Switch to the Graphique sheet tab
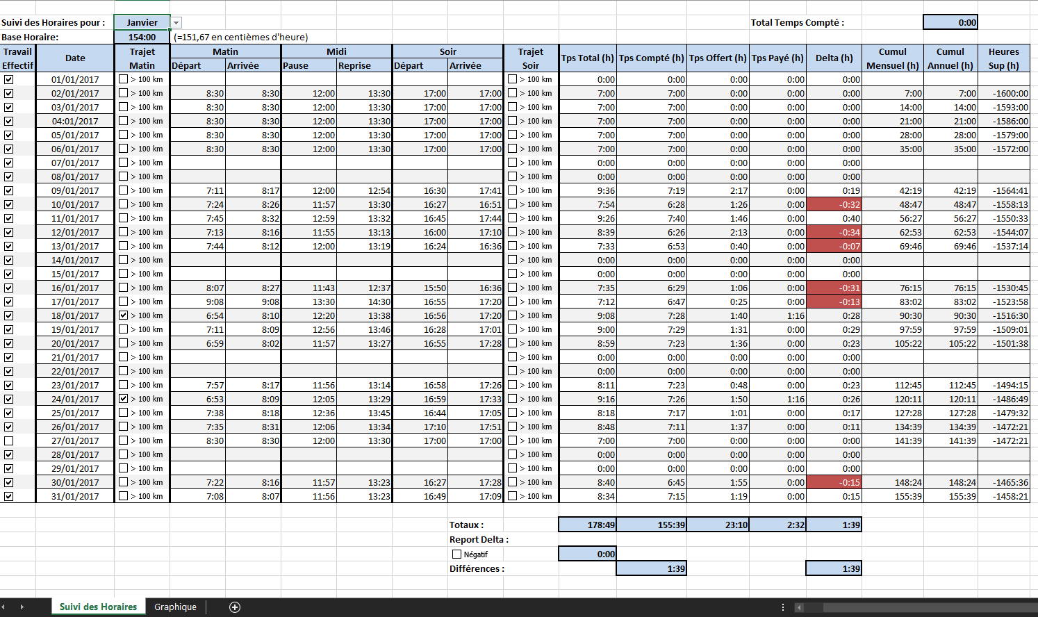The width and height of the screenshot is (1038, 617). coord(175,607)
